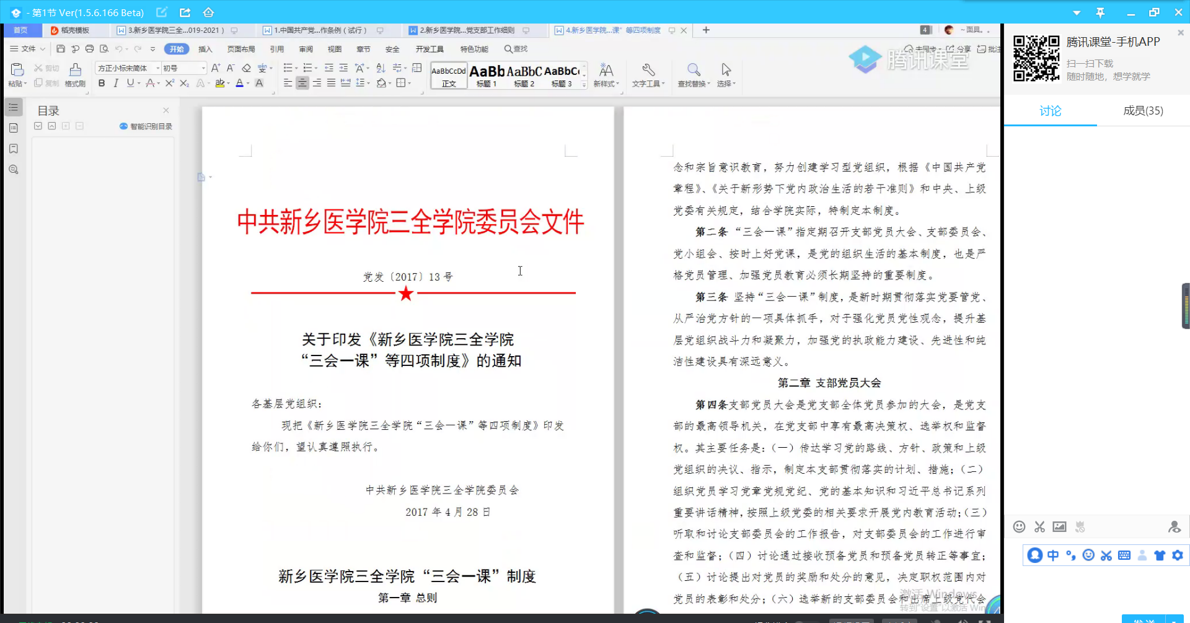Click the find and replace sidebar icon
This screenshot has width=1190, height=623.
click(14, 170)
